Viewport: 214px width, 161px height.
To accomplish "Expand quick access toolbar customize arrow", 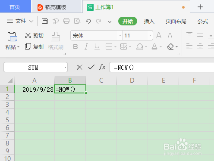I will 110,22.
